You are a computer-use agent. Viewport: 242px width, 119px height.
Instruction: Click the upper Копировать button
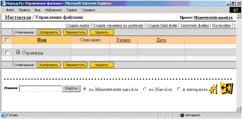pos(49,33)
